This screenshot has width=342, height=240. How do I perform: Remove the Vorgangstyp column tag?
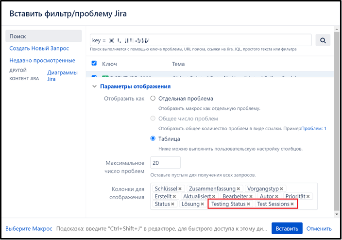click(282, 189)
